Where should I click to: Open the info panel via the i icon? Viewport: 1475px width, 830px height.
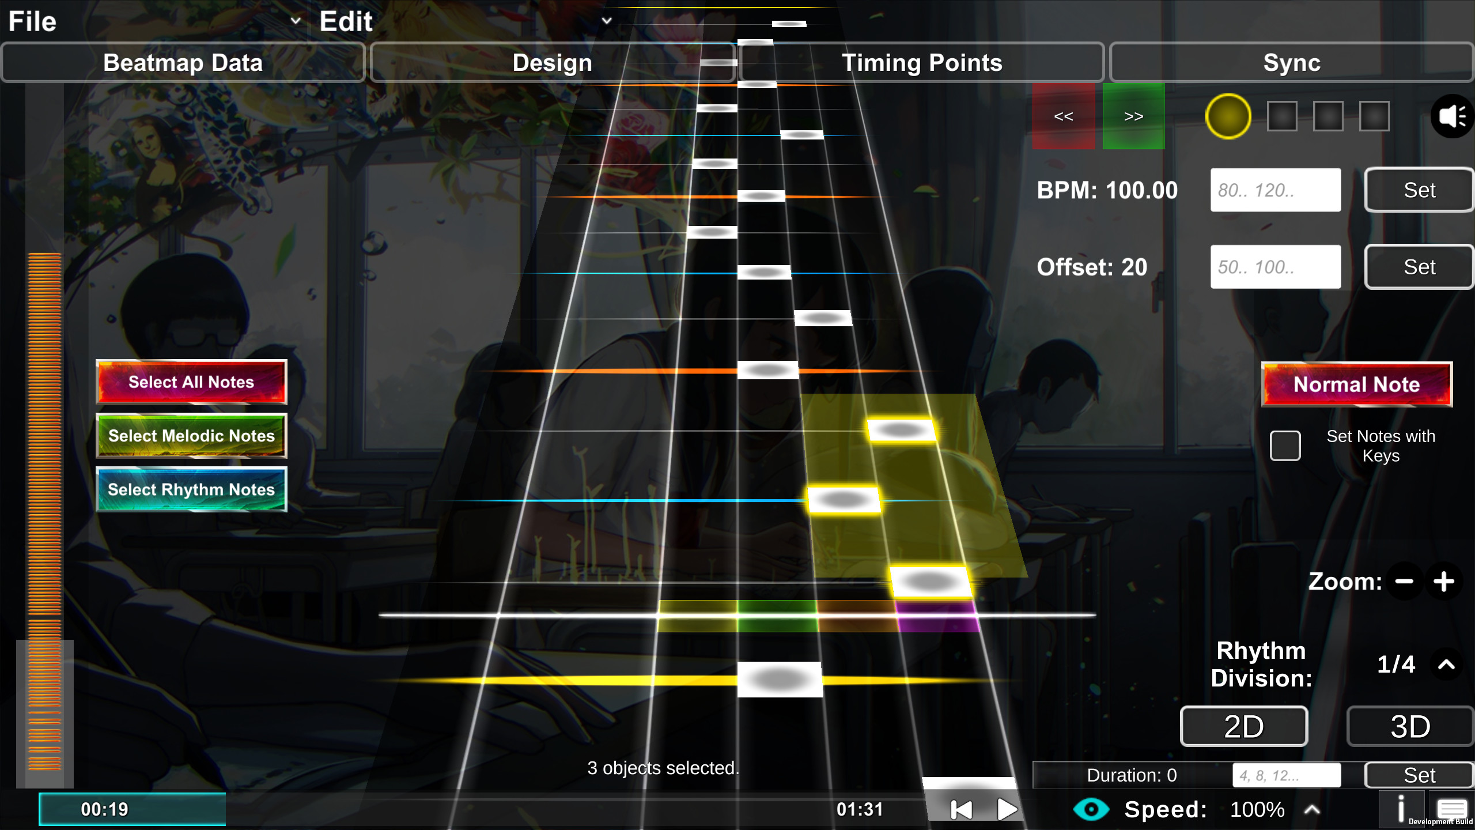click(1402, 808)
